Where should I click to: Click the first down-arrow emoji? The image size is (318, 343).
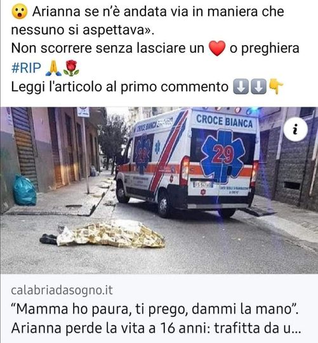[x=241, y=86]
